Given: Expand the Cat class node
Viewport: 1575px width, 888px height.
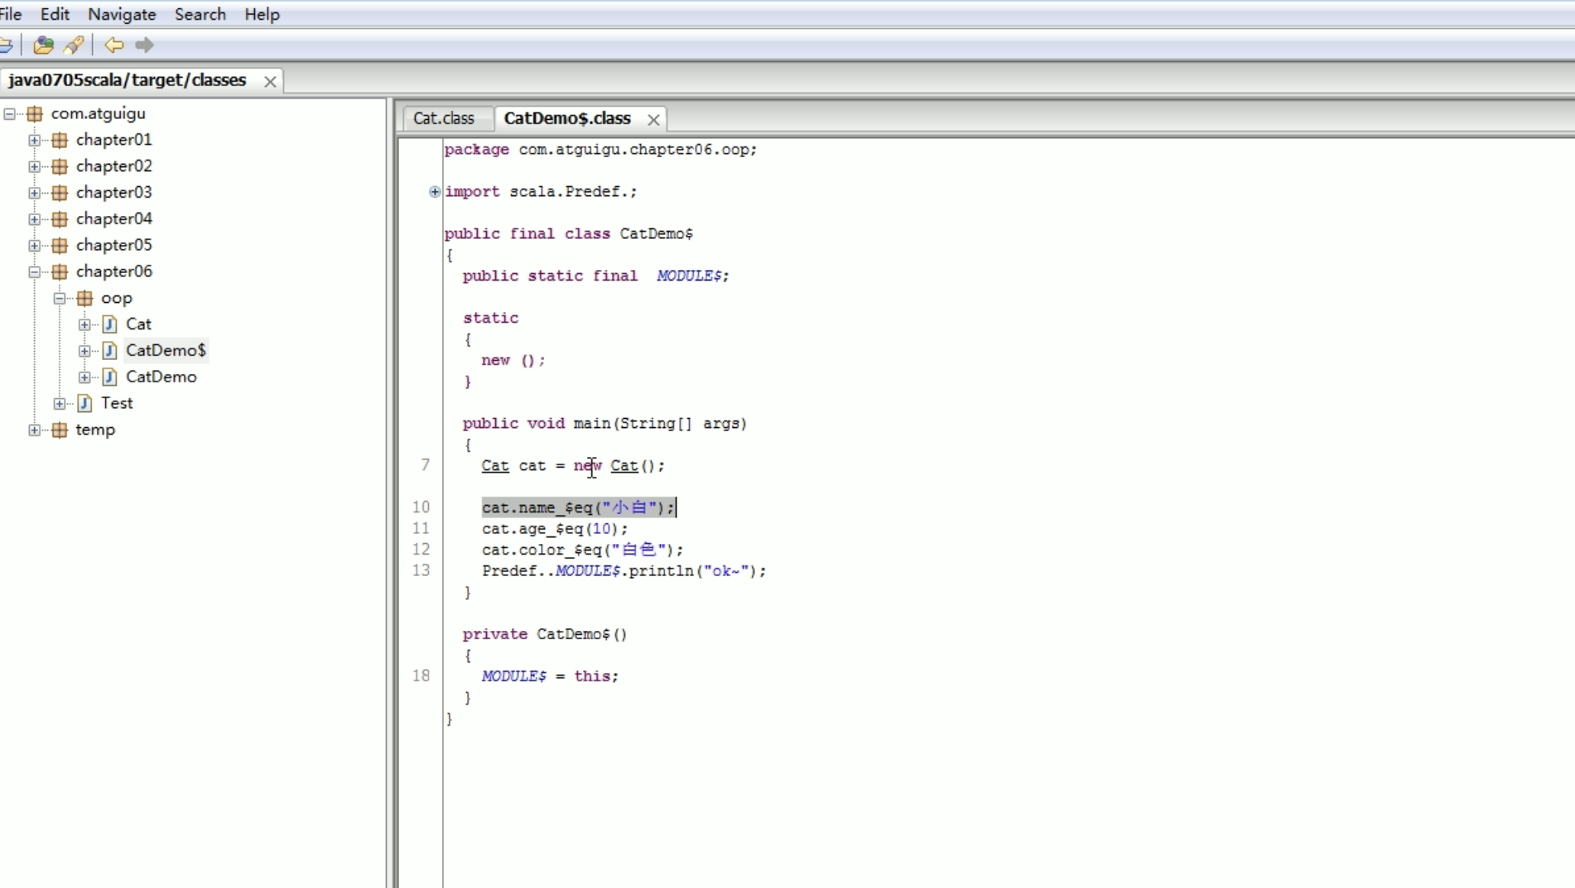Looking at the screenshot, I should [x=85, y=325].
